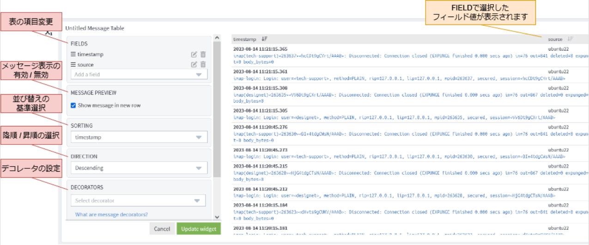Delete the source field
The width and height of the screenshot is (589, 245).
click(x=203, y=65)
